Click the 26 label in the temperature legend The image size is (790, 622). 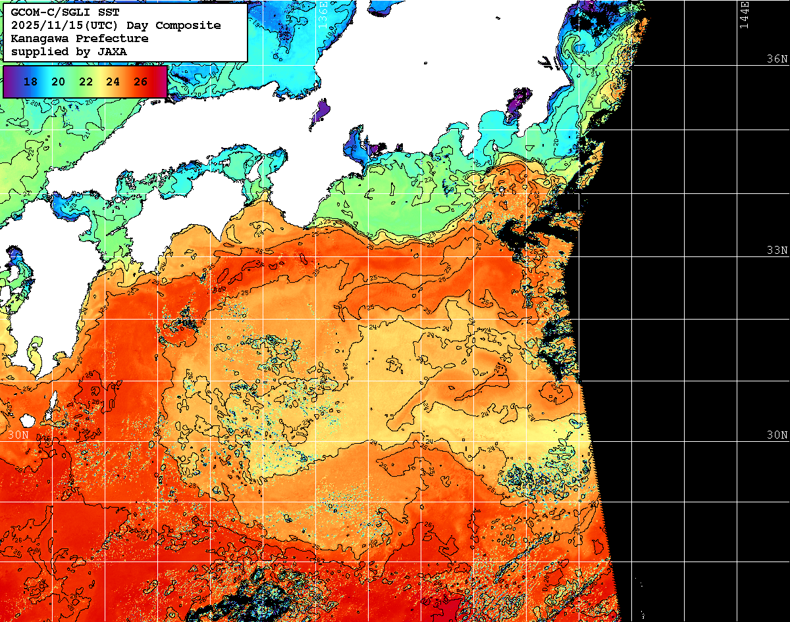[x=140, y=82]
